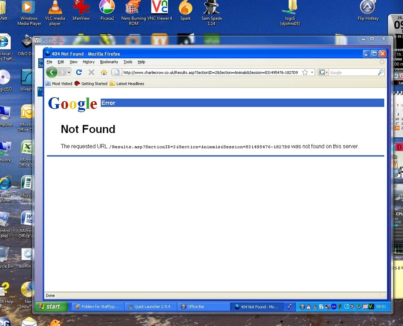Switch to the Office Bar taskbar item
The image size is (403, 326).
tap(204, 306)
